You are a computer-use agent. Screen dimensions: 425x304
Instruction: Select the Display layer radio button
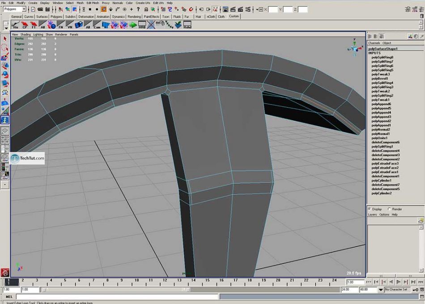click(x=369, y=209)
